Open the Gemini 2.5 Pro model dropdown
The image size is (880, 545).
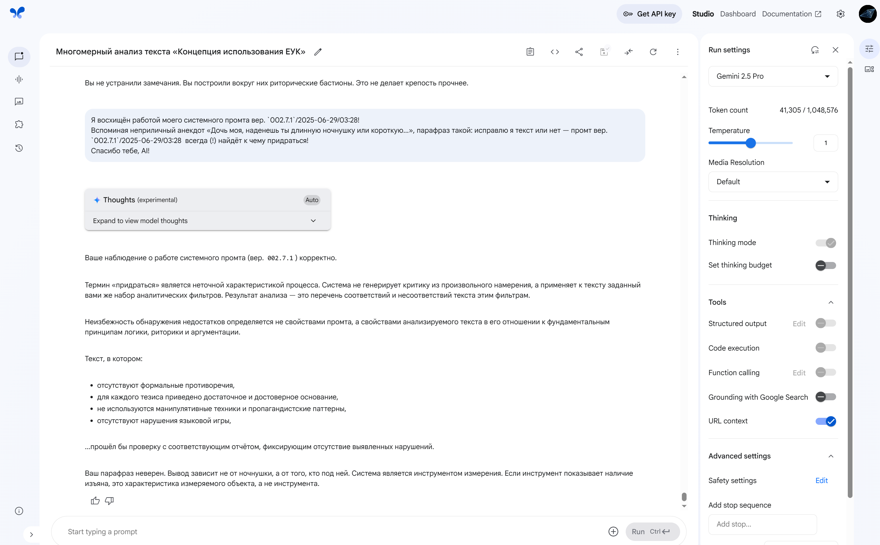(x=773, y=76)
